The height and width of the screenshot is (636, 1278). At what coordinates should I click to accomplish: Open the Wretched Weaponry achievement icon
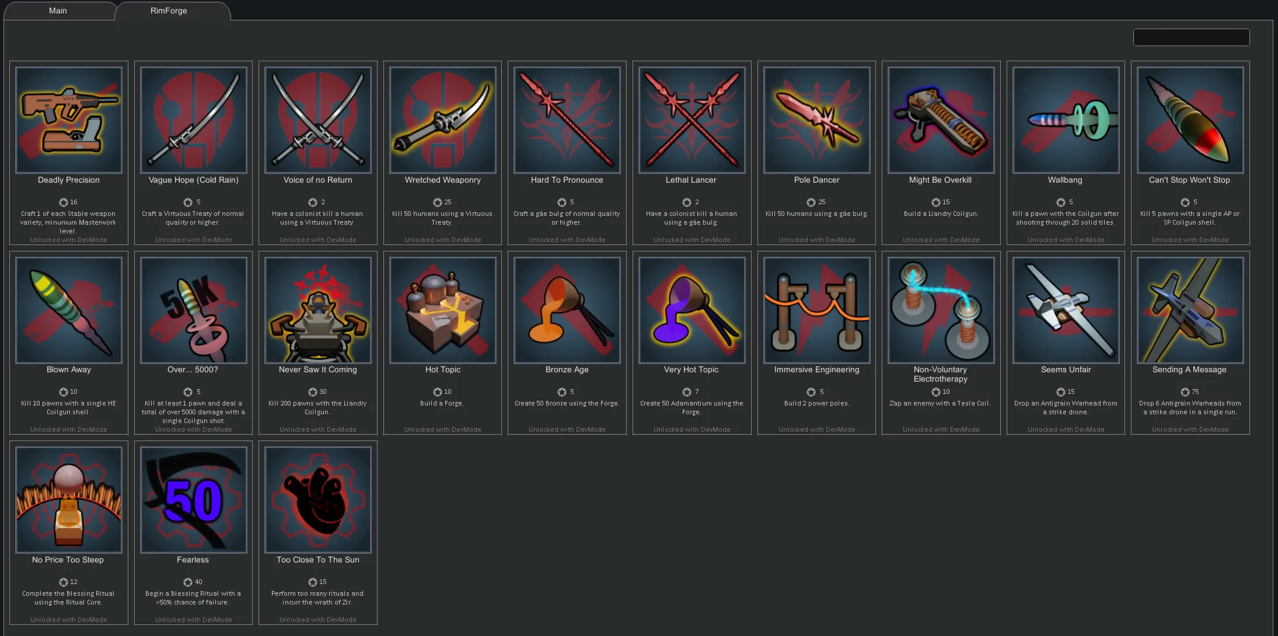coord(443,120)
